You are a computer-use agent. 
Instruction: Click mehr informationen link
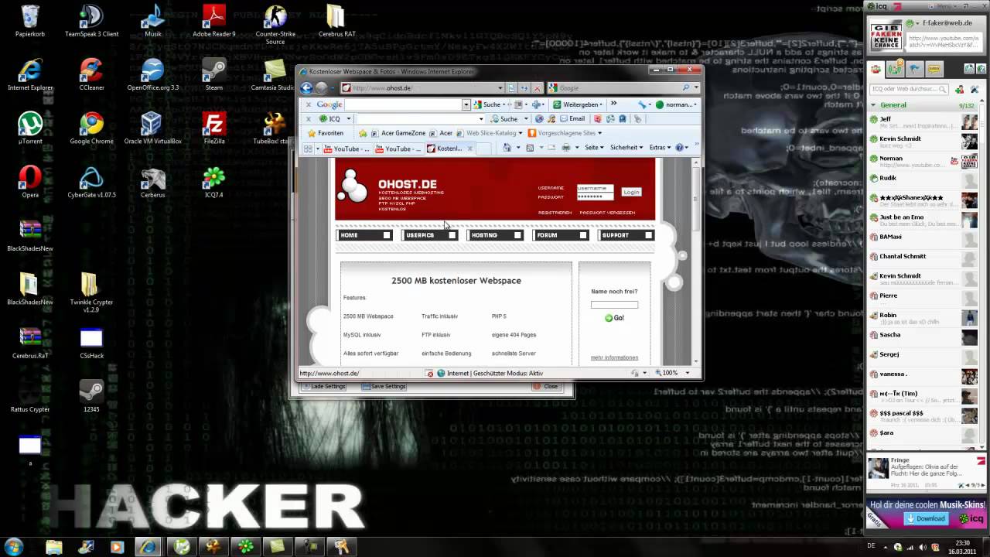(614, 357)
